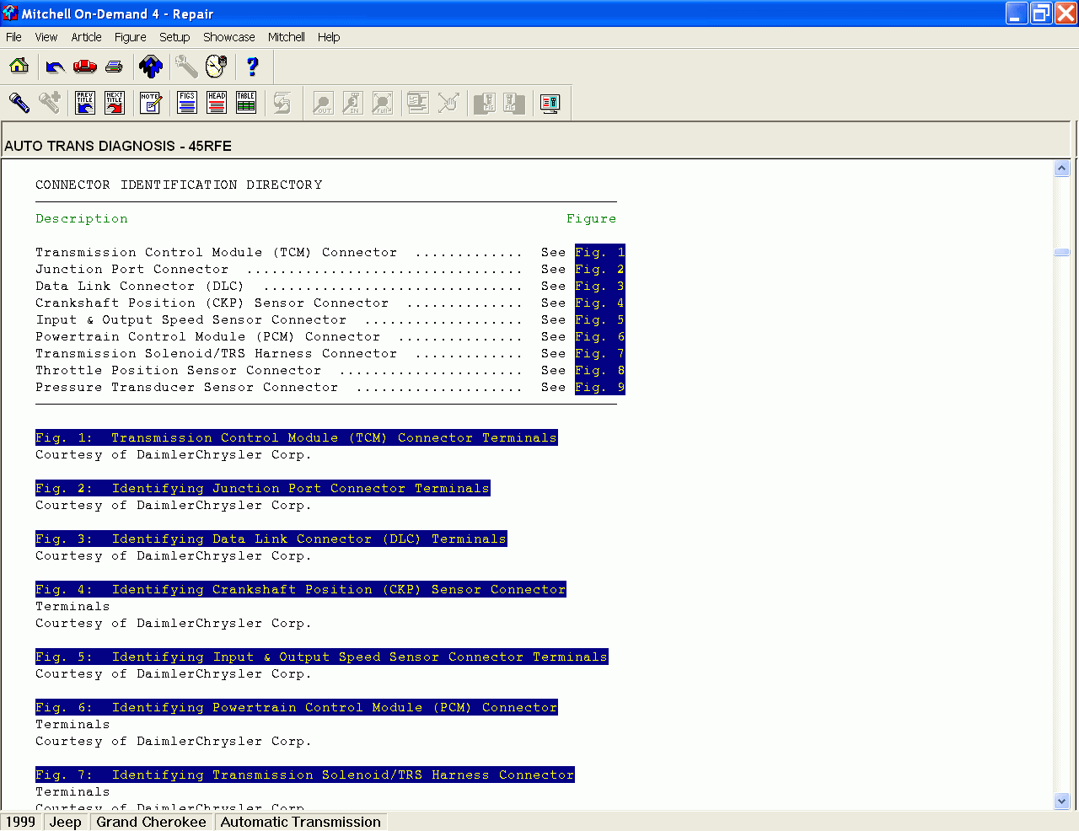The height and width of the screenshot is (831, 1079).
Task: Click the HEAD headings icon
Action: tap(217, 103)
